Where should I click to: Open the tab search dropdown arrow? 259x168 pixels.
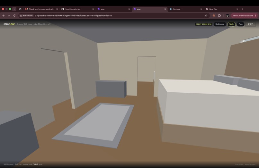coord(14,9)
